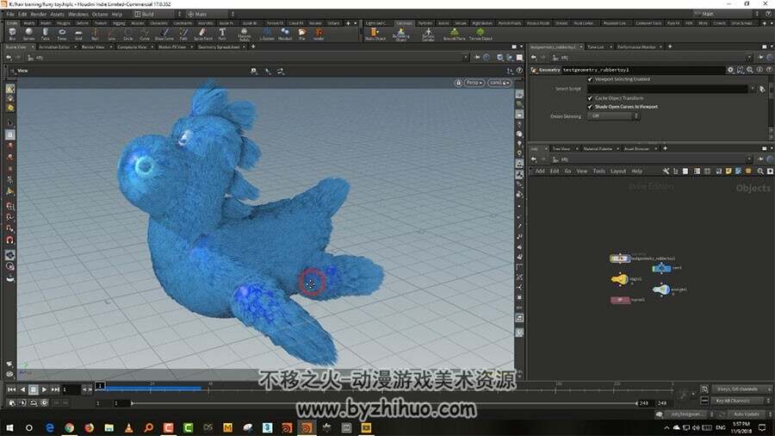Switch to the Material Palette tab
The height and width of the screenshot is (436, 775).
point(598,149)
